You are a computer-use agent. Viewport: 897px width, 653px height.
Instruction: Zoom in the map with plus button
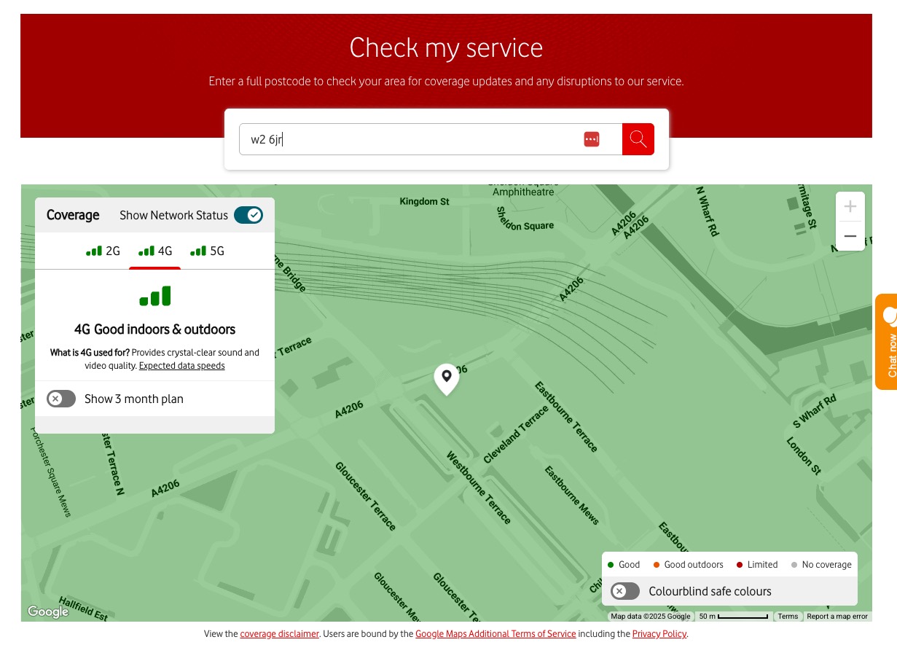click(850, 207)
